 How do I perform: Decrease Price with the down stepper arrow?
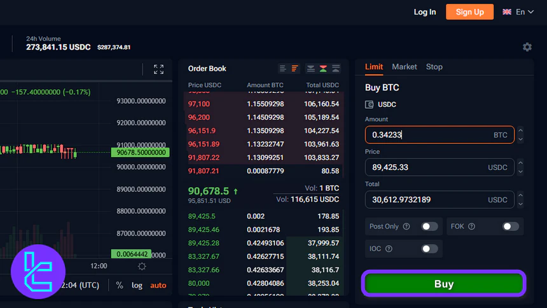click(521, 172)
